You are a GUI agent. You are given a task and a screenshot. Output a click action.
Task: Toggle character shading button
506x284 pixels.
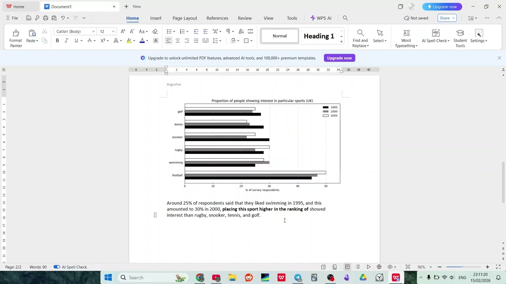coord(156,41)
